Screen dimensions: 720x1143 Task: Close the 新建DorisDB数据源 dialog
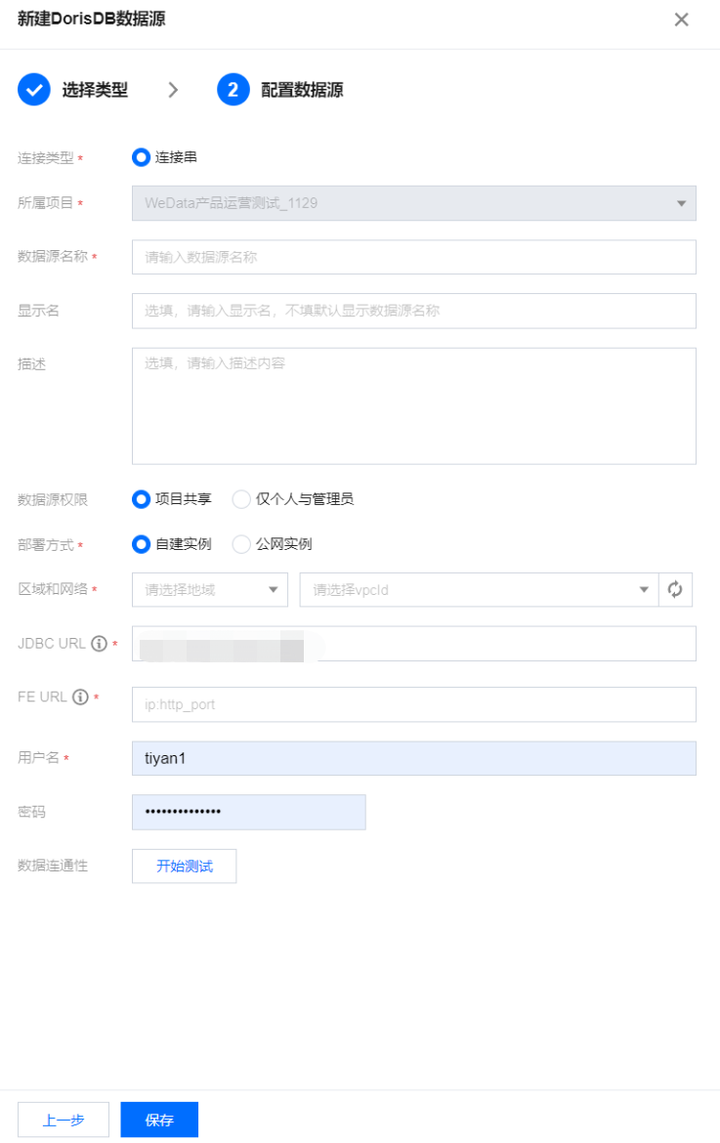tap(681, 20)
